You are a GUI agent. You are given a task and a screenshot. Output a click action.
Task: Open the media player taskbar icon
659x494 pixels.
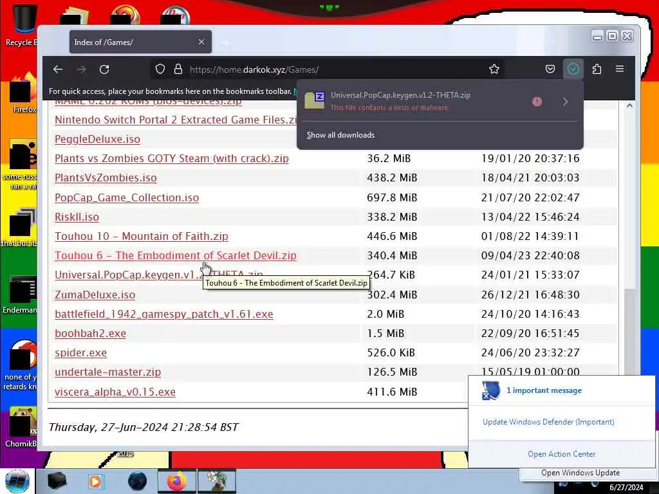click(96, 481)
